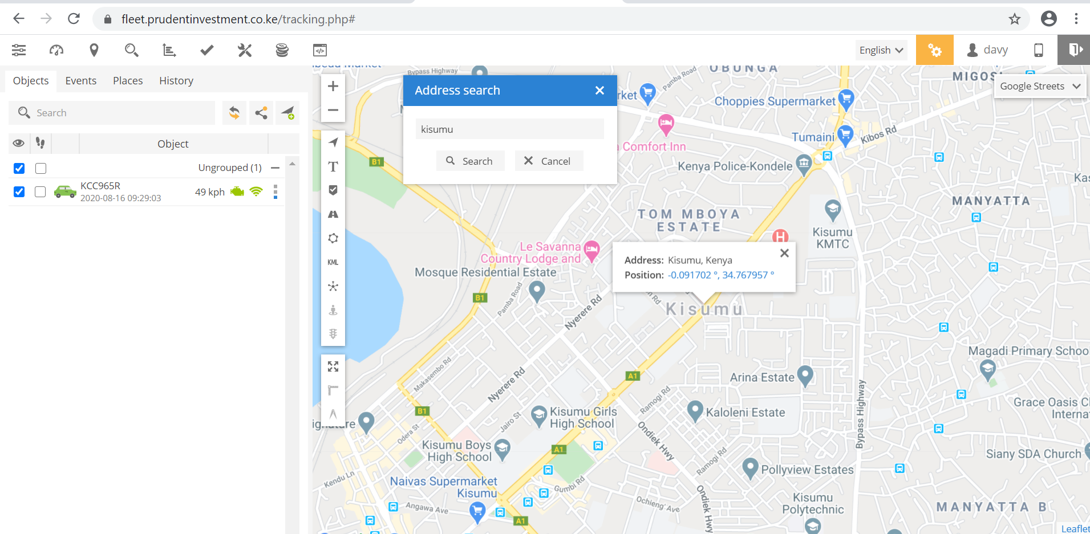Open the wrench and screwdriver maintenance icon
1090x534 pixels.
click(x=245, y=50)
